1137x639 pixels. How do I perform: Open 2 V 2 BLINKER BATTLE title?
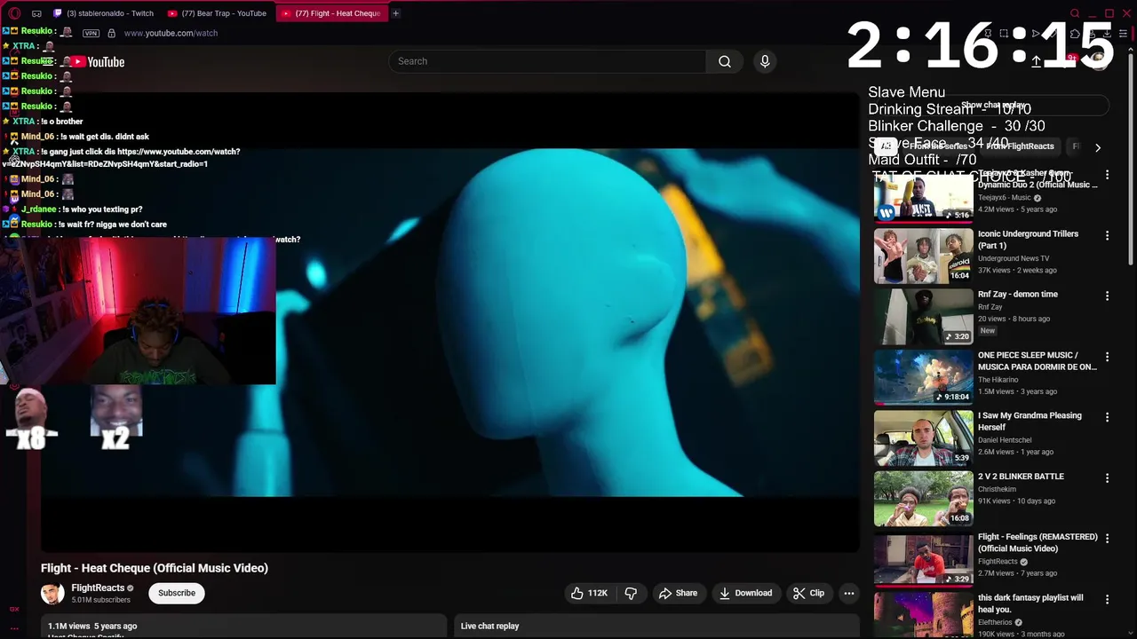point(1021,477)
